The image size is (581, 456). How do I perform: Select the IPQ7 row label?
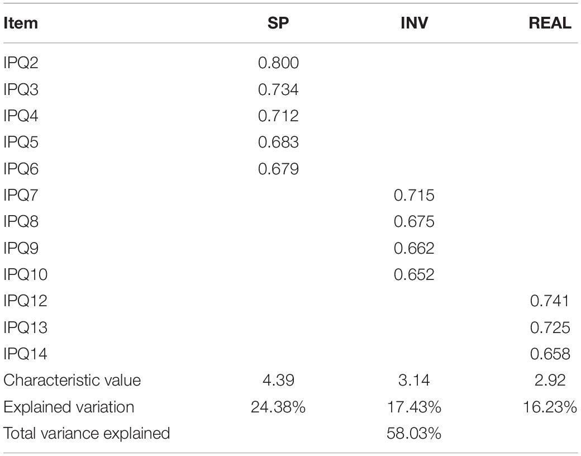click(21, 195)
